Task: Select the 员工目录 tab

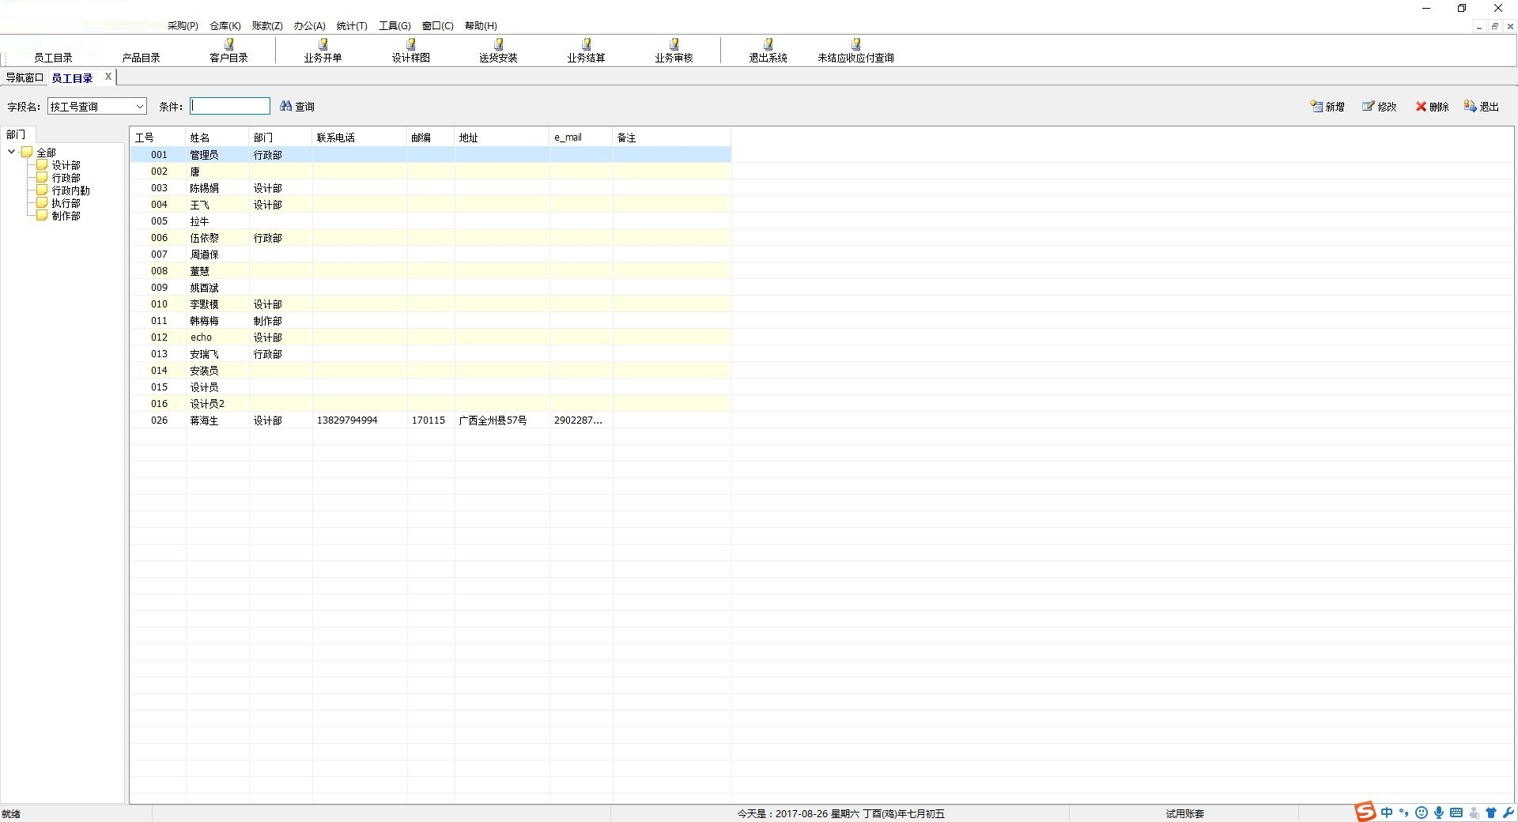Action: click(x=72, y=77)
